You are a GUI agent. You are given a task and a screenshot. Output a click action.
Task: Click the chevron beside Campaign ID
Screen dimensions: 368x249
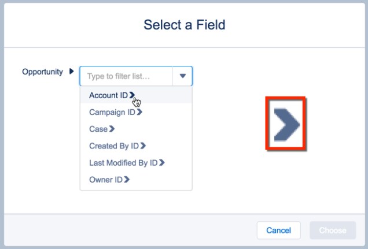point(139,112)
